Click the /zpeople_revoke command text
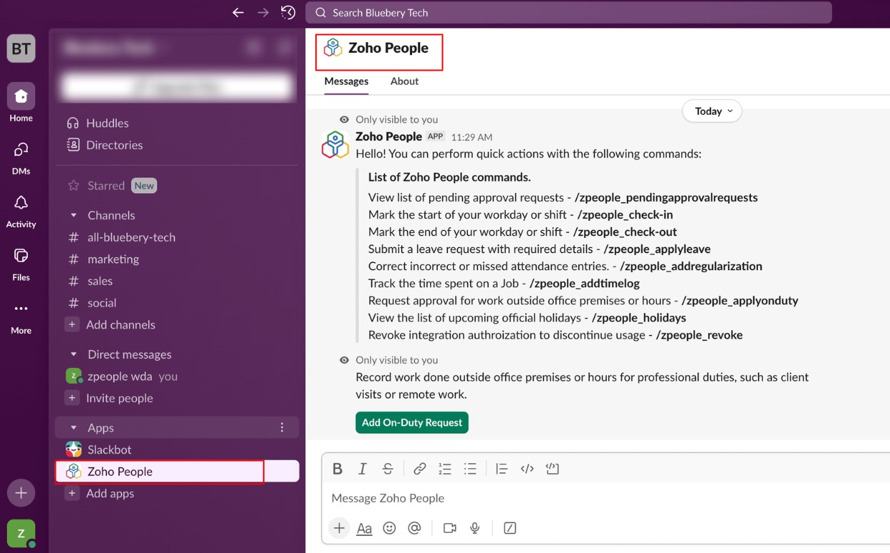 [700, 335]
